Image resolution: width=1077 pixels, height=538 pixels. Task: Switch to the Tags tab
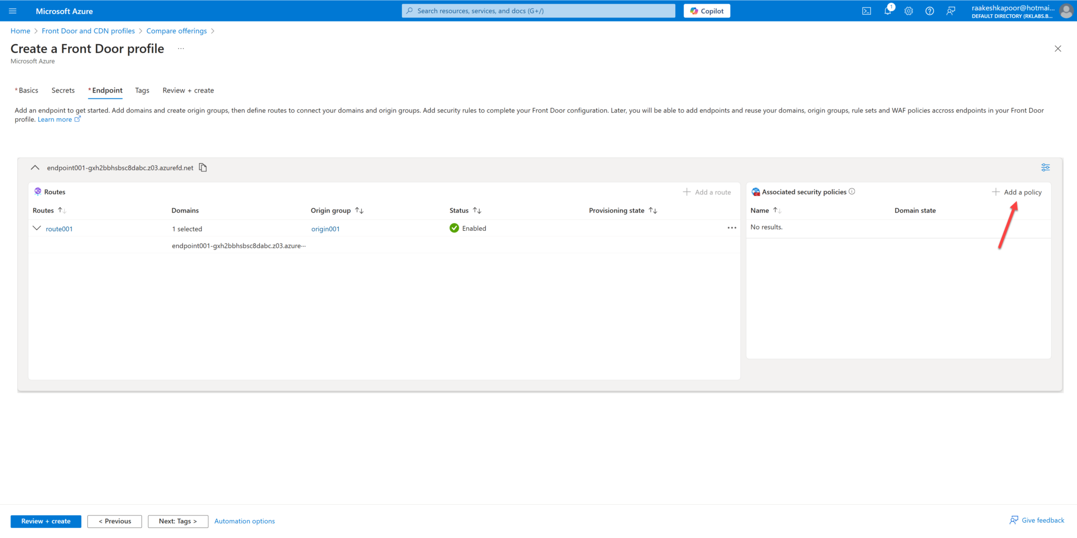click(142, 90)
